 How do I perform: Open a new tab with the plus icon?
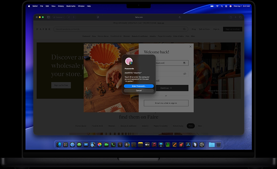click(x=235, y=17)
